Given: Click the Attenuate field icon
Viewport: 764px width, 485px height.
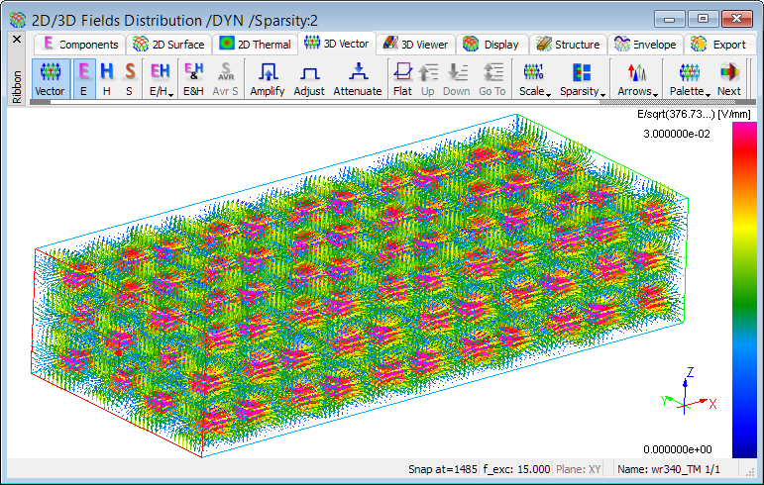Looking at the screenshot, I should coord(357,79).
